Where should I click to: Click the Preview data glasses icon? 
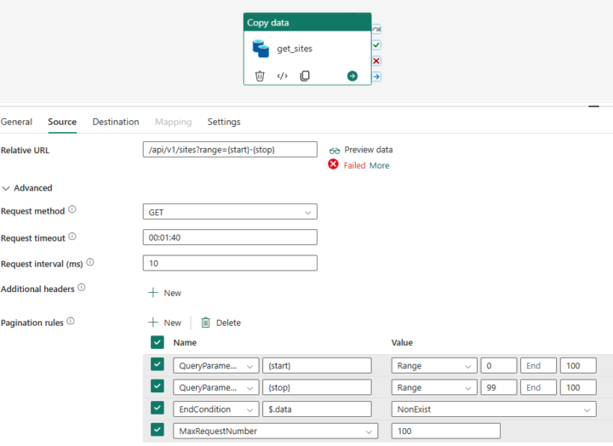(335, 151)
